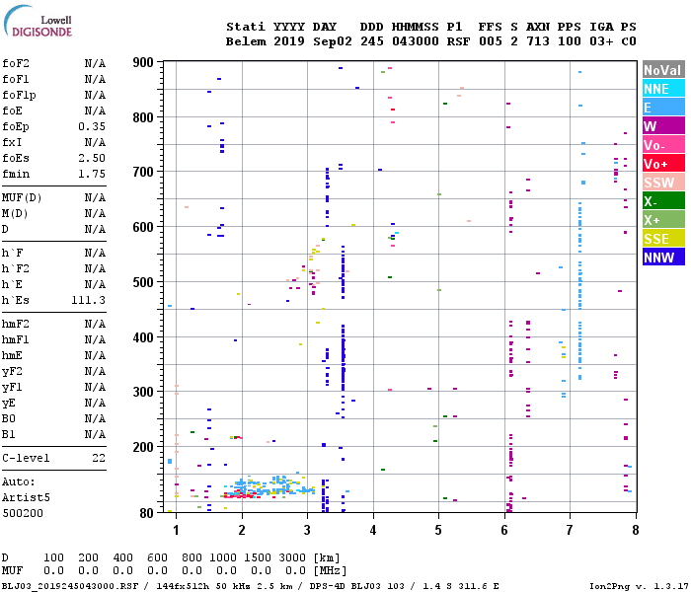Image resolution: width=691 pixels, height=592 pixels.
Task: Click the 1.4 S 311.6 E coordinates
Action: coord(461,586)
